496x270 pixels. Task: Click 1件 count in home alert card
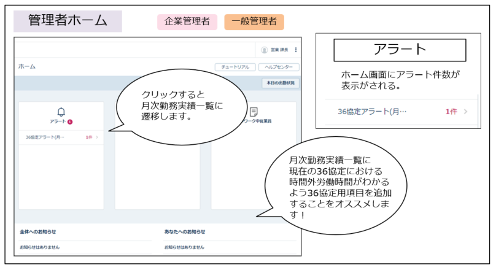tap(89, 137)
